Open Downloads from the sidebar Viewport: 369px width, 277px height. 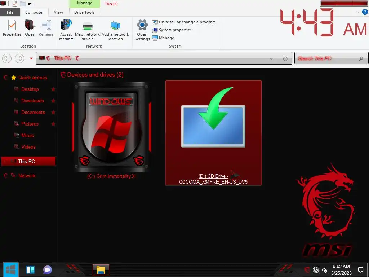click(x=32, y=101)
